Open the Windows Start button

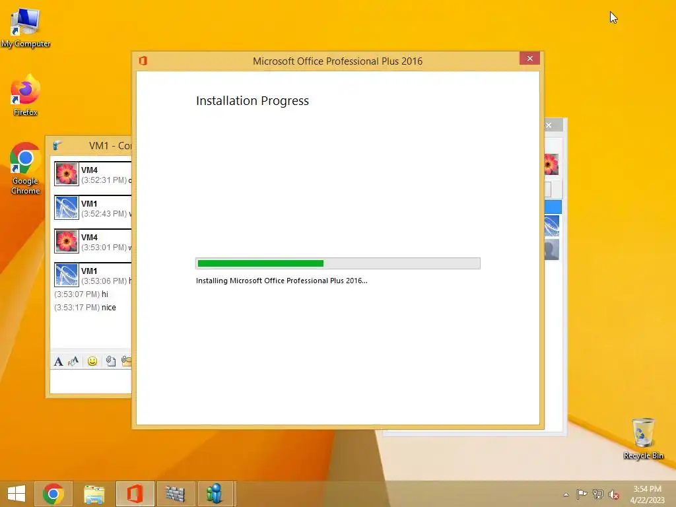pyautogui.click(x=17, y=494)
